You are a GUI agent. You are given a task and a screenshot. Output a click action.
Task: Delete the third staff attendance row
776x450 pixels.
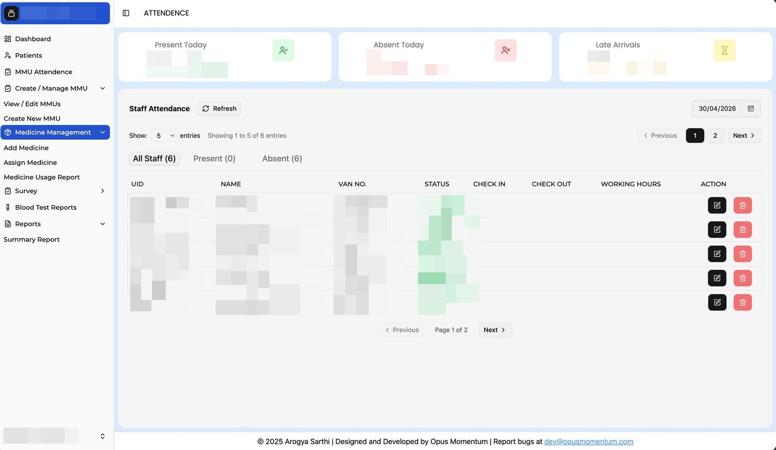pyautogui.click(x=743, y=254)
